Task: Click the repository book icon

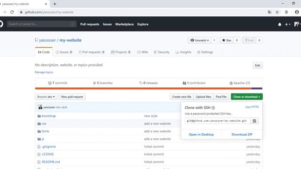Action: [x=36, y=40]
